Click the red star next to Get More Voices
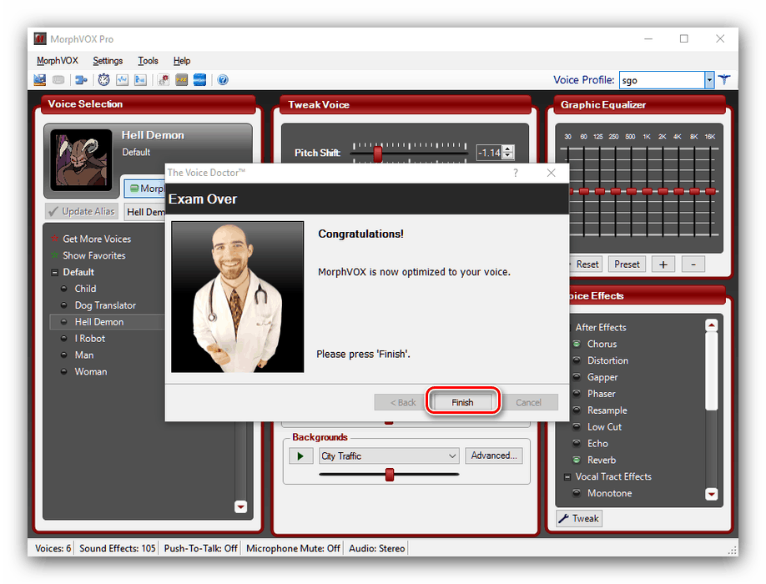The height and width of the screenshot is (584, 766). [x=55, y=239]
